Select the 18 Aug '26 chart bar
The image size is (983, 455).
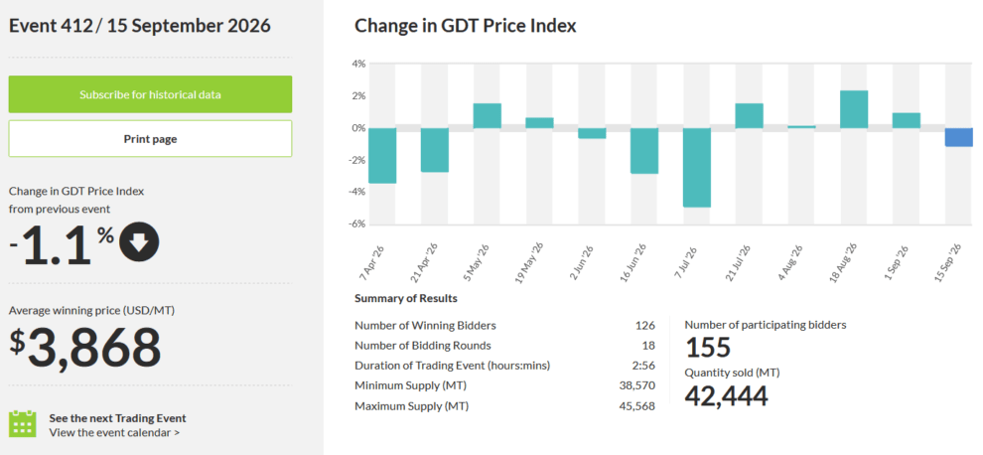coord(855,109)
